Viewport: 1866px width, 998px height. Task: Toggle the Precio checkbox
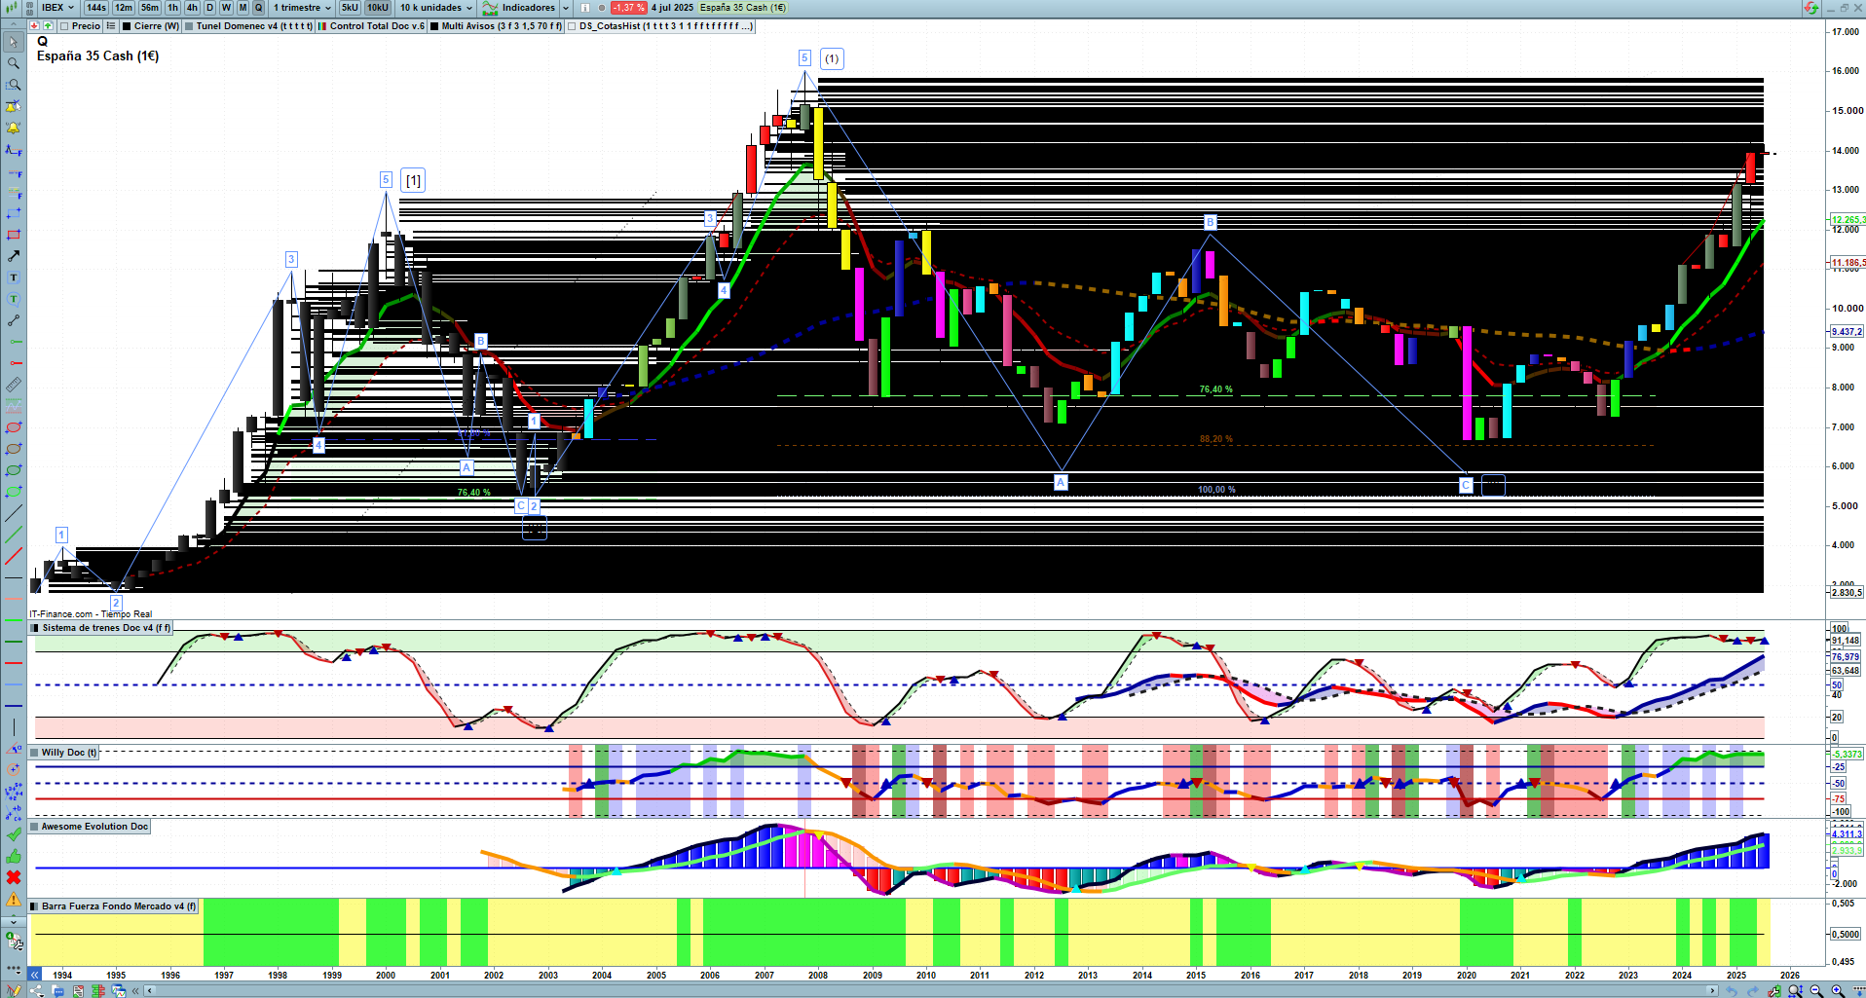pos(64,26)
